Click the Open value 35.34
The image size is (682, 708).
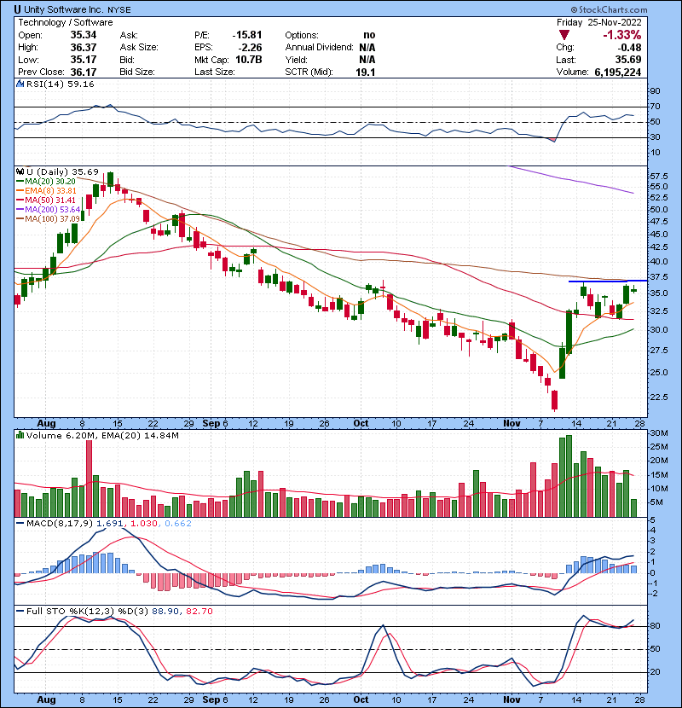tap(83, 35)
